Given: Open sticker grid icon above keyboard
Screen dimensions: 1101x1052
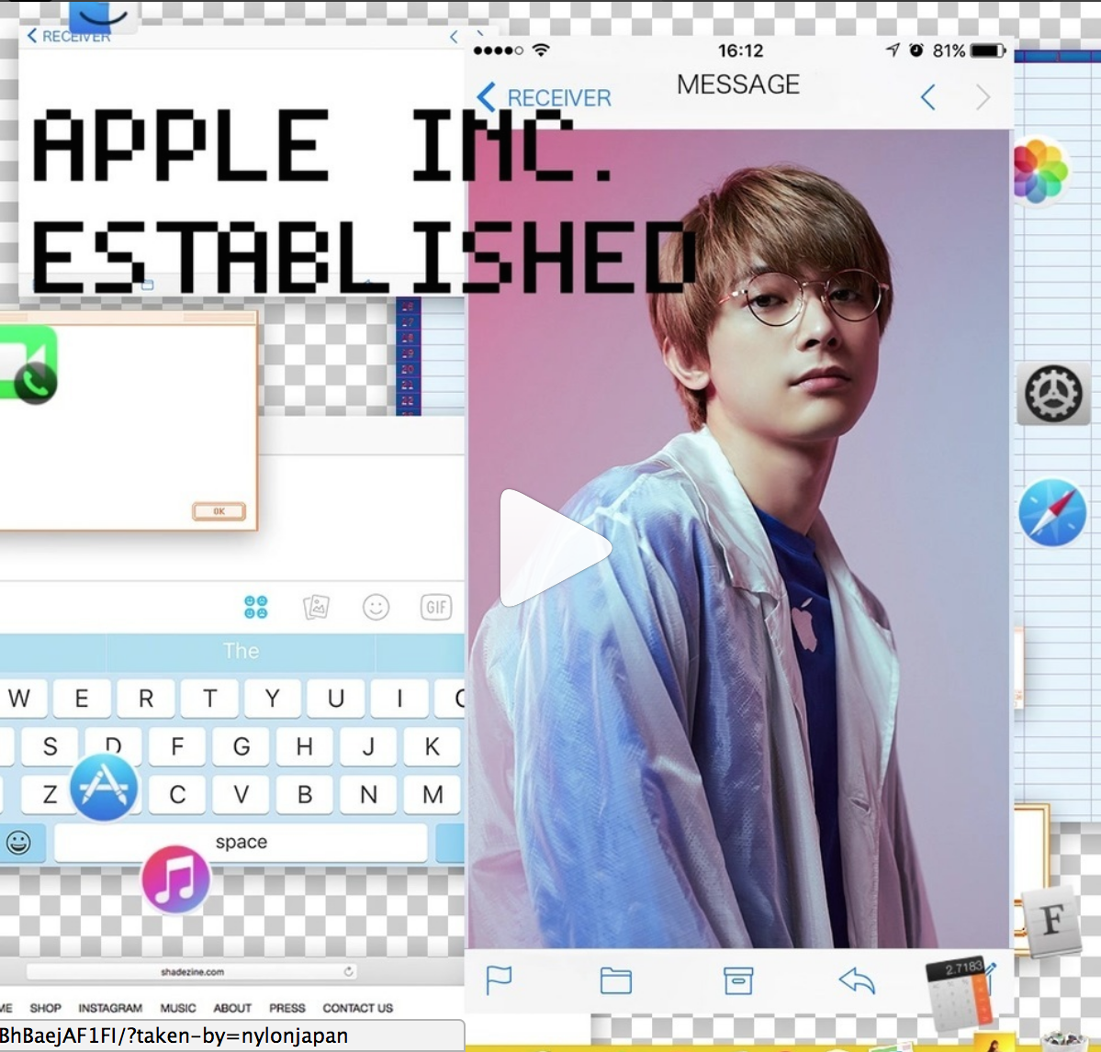Looking at the screenshot, I should pyautogui.click(x=255, y=607).
